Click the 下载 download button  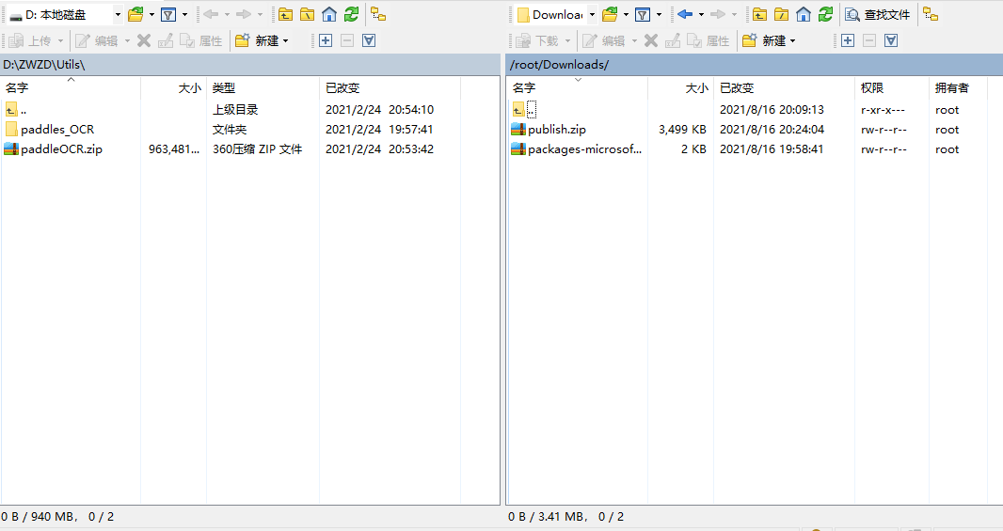(x=537, y=41)
